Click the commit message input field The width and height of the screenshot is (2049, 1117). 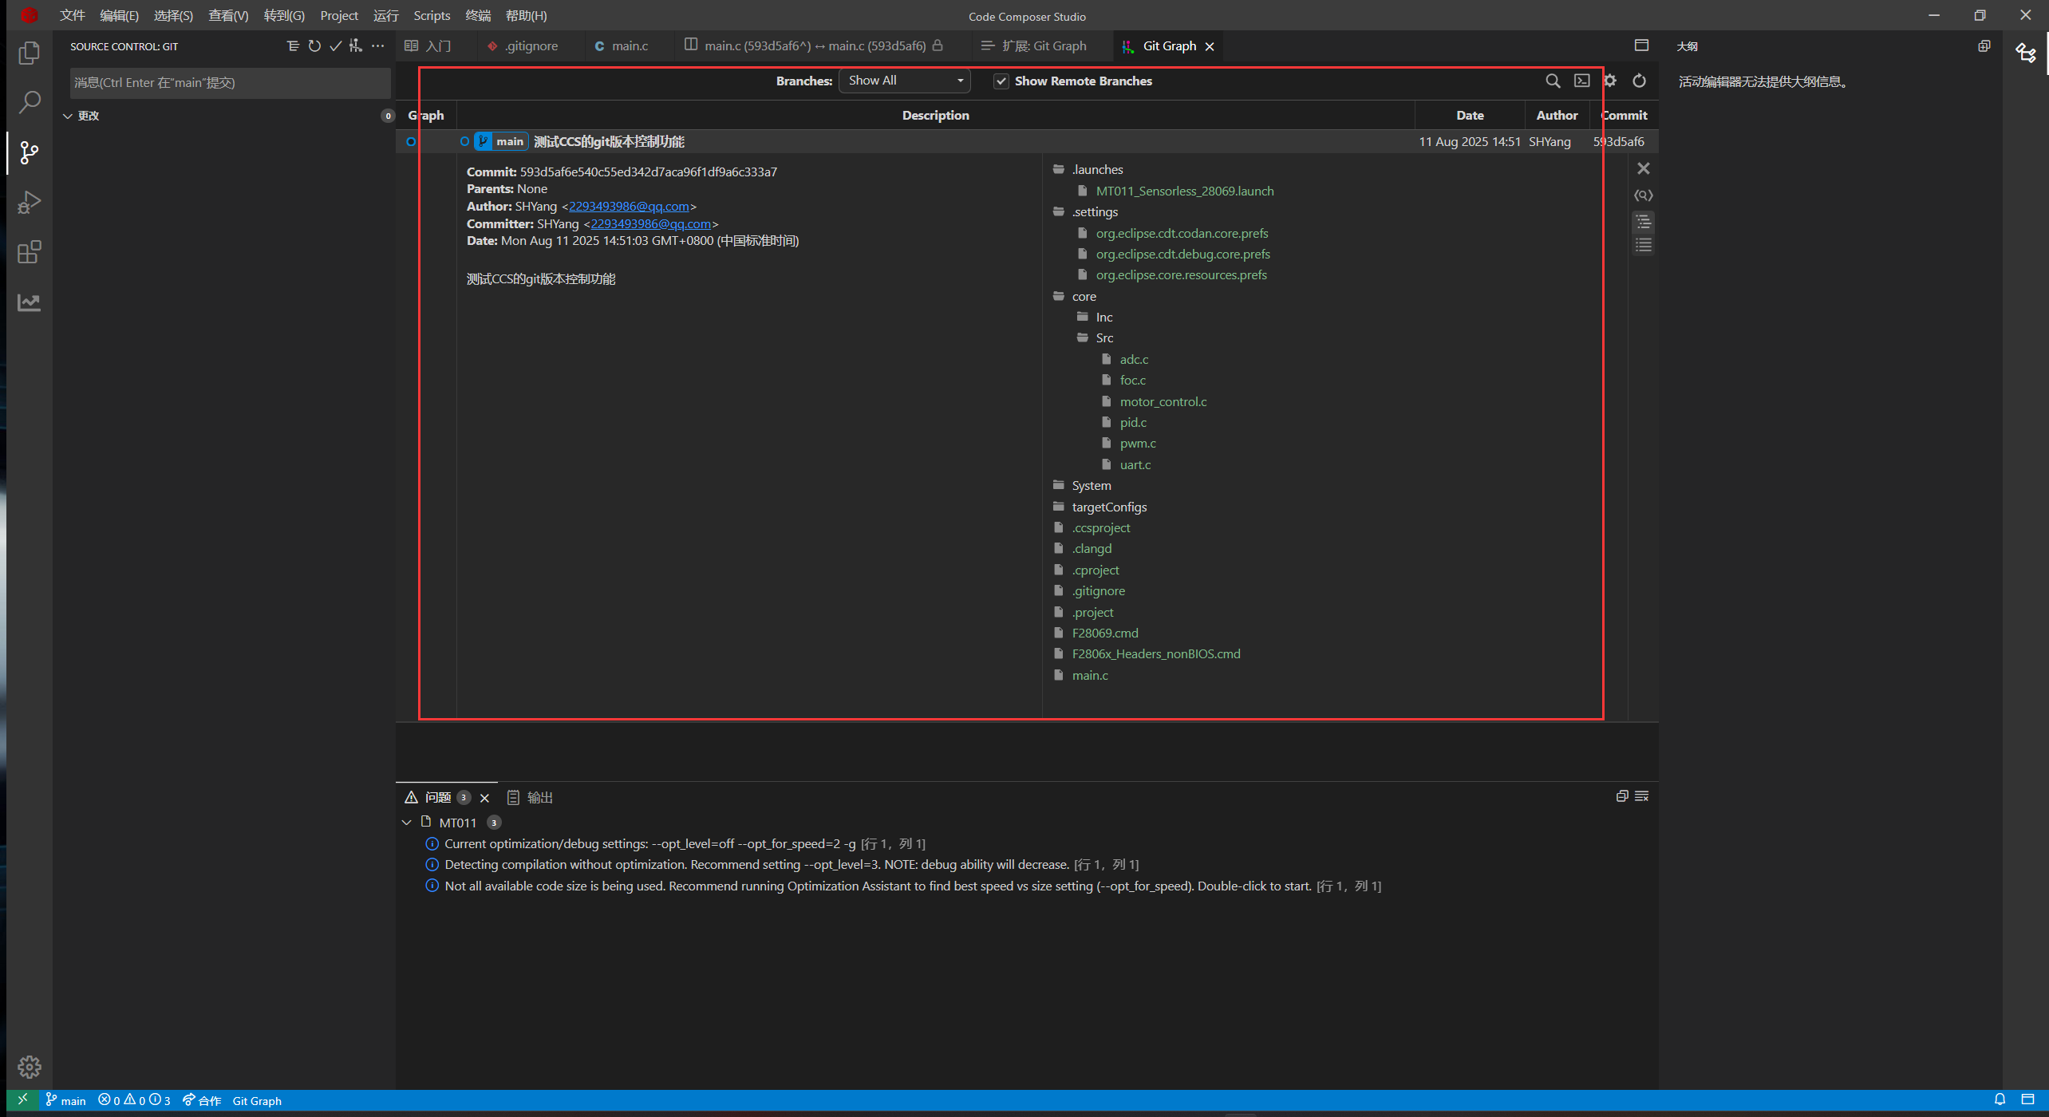tap(230, 83)
